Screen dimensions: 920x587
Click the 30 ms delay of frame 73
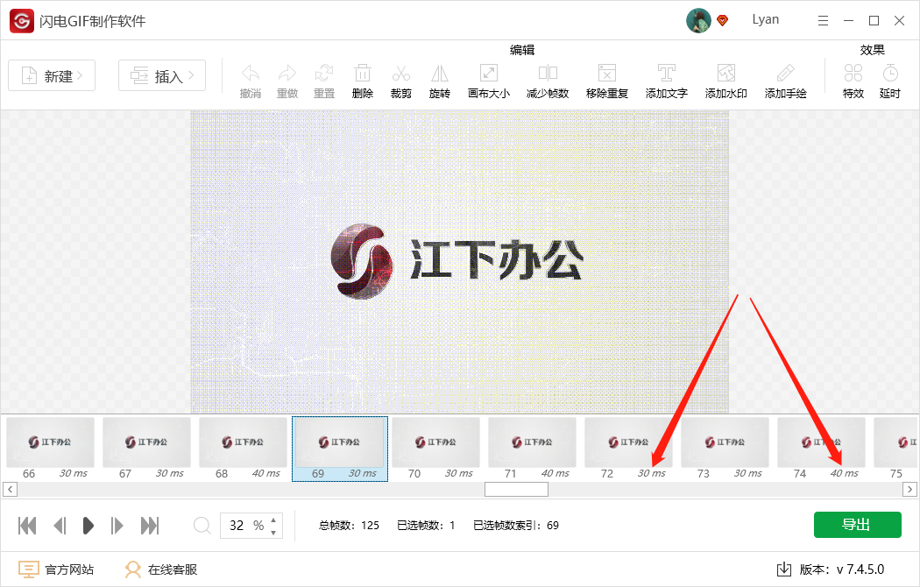(748, 473)
